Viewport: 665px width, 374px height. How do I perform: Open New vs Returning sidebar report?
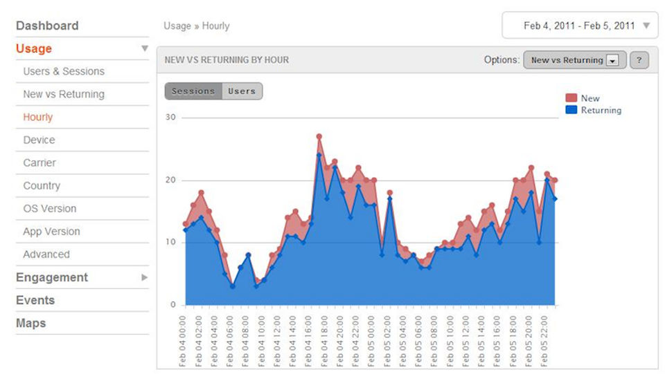pos(64,94)
